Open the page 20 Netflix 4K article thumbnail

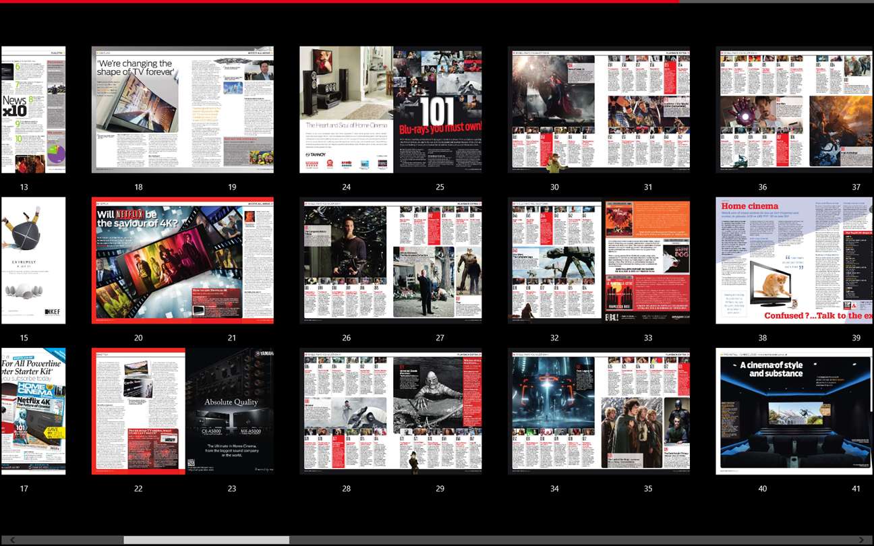click(x=137, y=260)
